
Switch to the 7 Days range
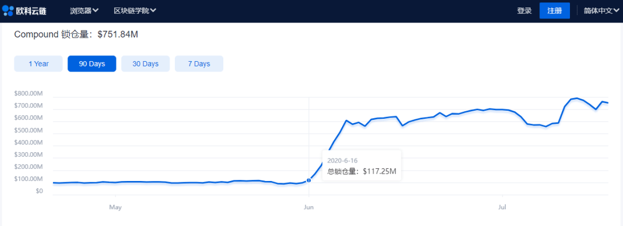tap(199, 63)
